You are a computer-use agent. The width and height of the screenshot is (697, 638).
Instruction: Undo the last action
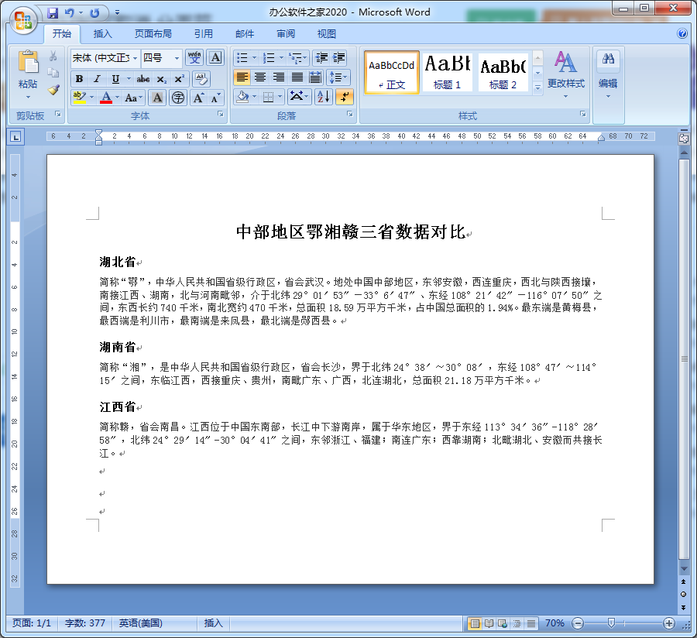click(70, 13)
